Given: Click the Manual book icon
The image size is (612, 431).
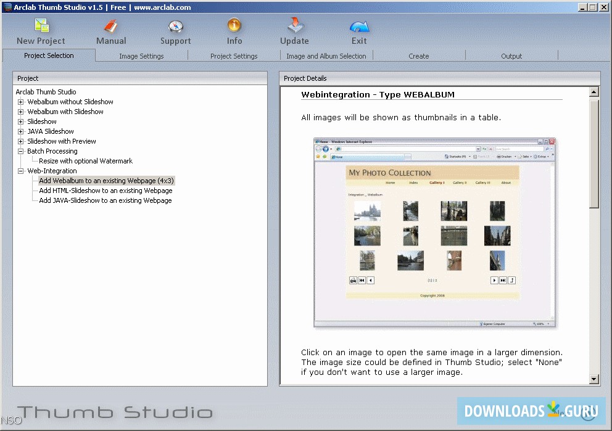Looking at the screenshot, I should point(111,26).
